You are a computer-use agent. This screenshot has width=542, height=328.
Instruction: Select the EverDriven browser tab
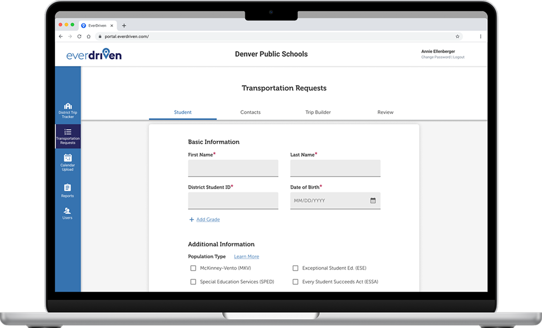[x=97, y=26]
